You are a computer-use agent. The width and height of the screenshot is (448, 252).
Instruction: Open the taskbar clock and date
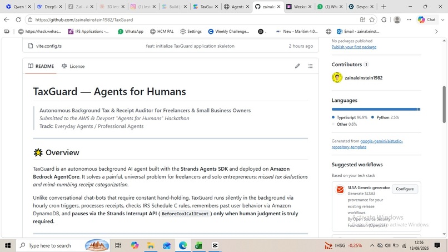point(419,245)
